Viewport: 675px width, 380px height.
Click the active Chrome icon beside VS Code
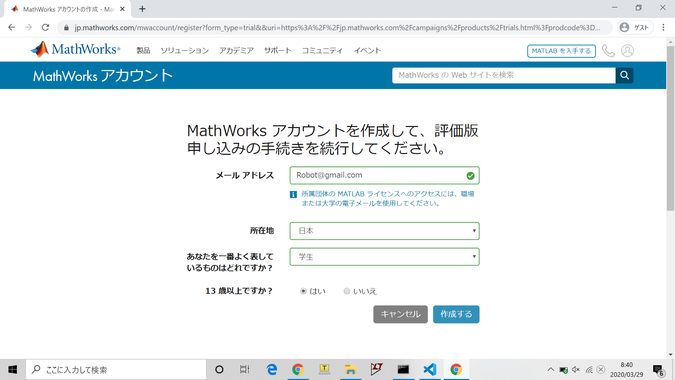coord(456,369)
